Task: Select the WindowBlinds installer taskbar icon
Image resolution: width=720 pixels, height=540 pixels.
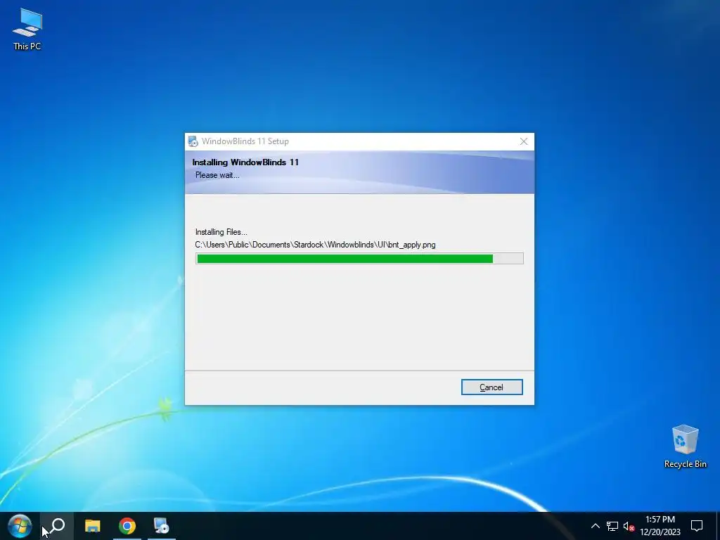Action: [161, 526]
